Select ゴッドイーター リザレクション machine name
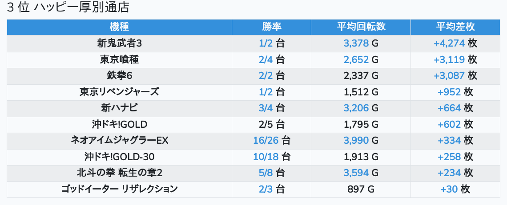 (119, 189)
